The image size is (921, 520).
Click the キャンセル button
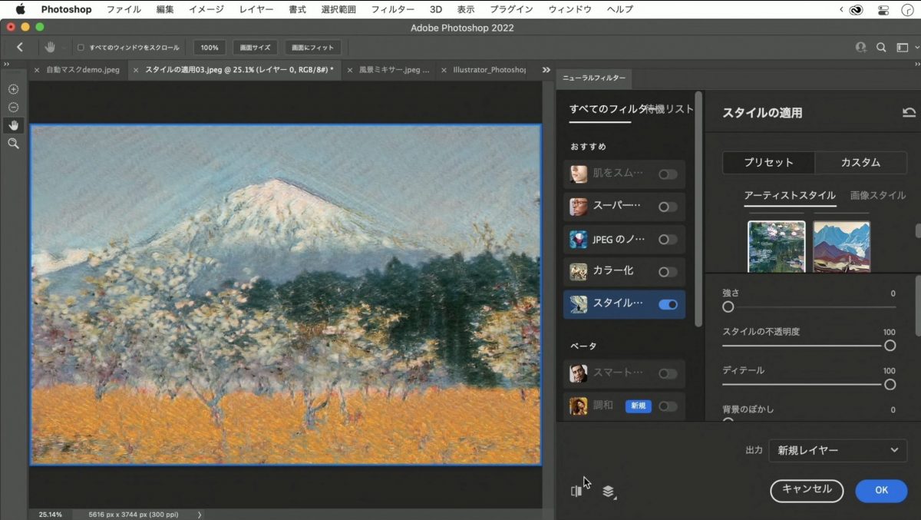[x=807, y=490]
